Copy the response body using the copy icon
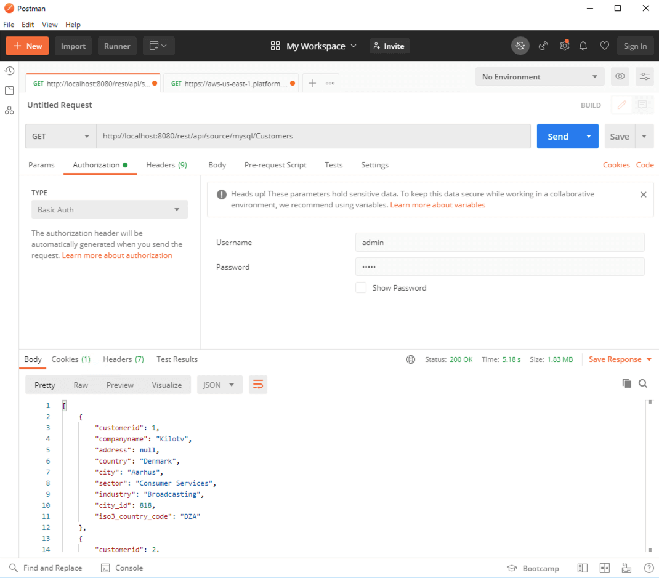The width and height of the screenshot is (659, 578). [626, 383]
